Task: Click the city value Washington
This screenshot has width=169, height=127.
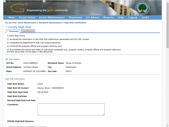Action: pos(71,67)
